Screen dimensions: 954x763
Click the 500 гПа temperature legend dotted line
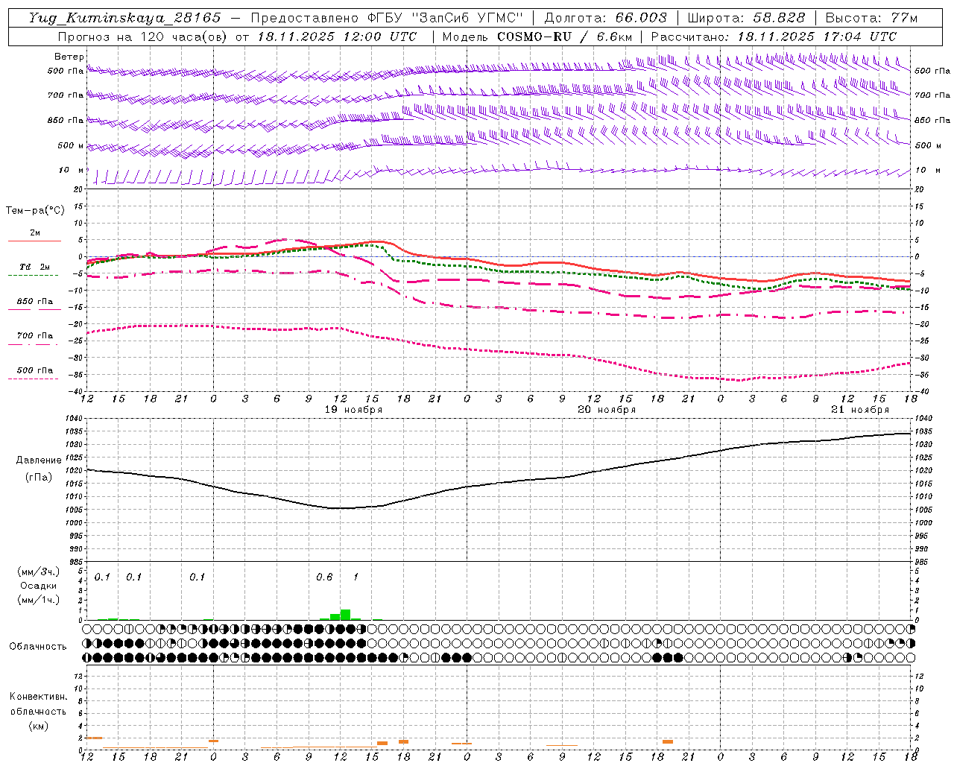[x=33, y=379]
